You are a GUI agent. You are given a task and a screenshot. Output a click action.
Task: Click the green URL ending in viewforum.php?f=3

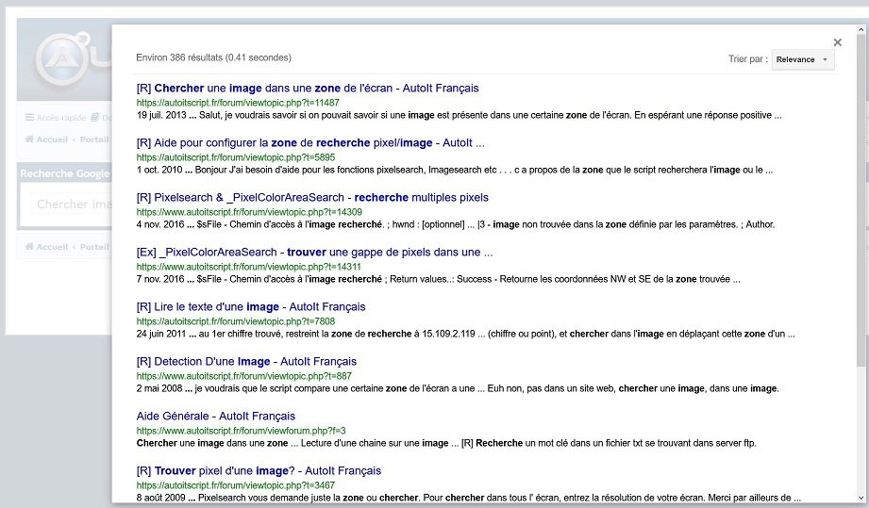coord(241,431)
